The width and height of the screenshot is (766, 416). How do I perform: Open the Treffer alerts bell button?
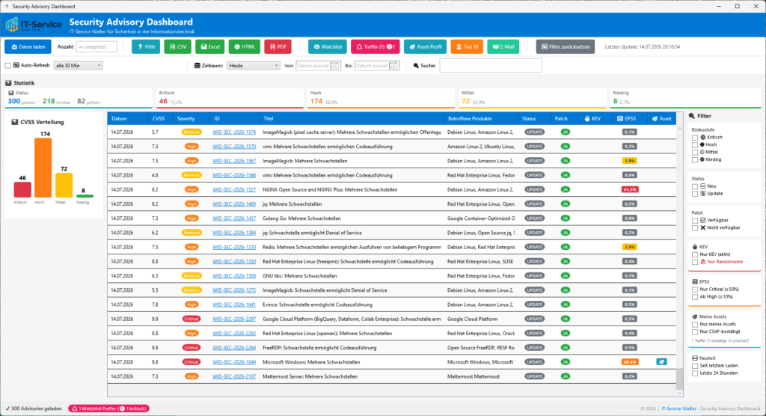(376, 47)
